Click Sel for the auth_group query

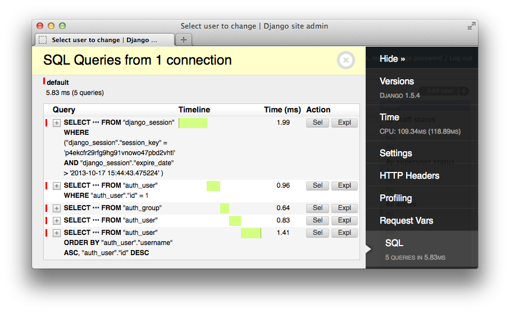[317, 208]
